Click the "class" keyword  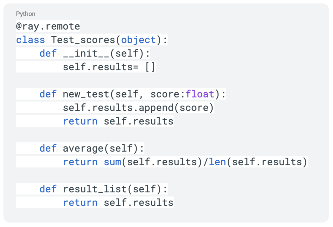point(31,40)
